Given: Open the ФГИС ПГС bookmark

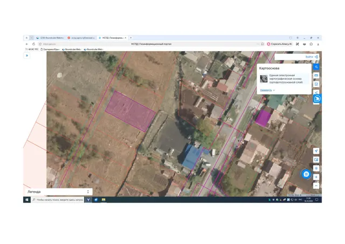Looking at the screenshot, I should (x=32, y=49).
